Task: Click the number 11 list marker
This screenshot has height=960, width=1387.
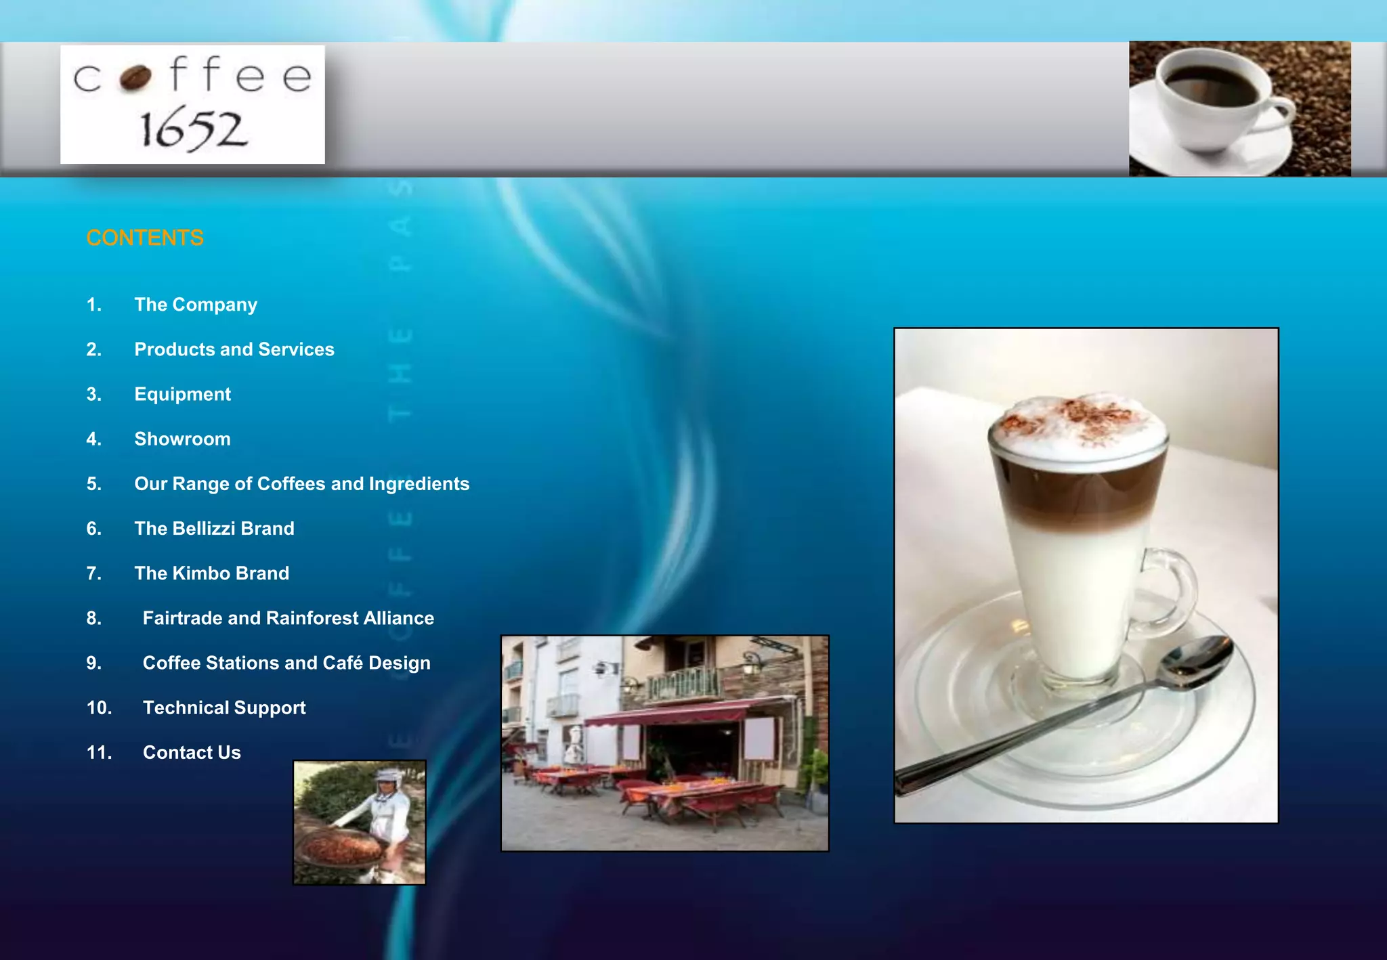Action: click(99, 752)
